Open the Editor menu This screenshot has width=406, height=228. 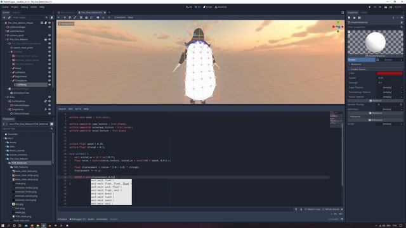(34, 7)
